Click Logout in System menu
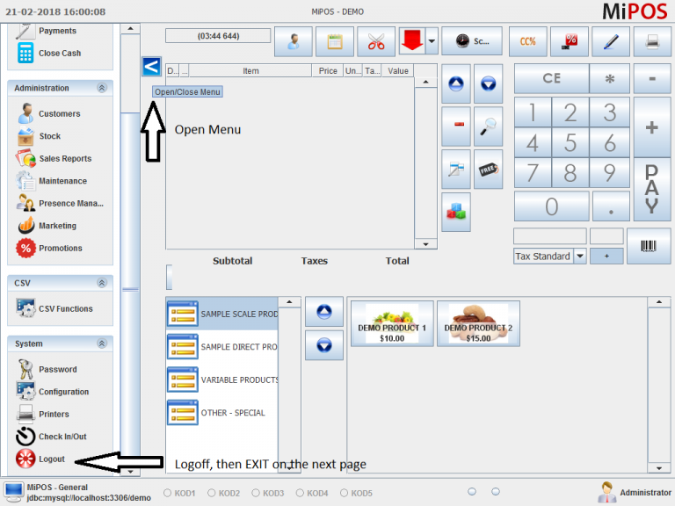This screenshot has width=675, height=506. [x=40, y=459]
